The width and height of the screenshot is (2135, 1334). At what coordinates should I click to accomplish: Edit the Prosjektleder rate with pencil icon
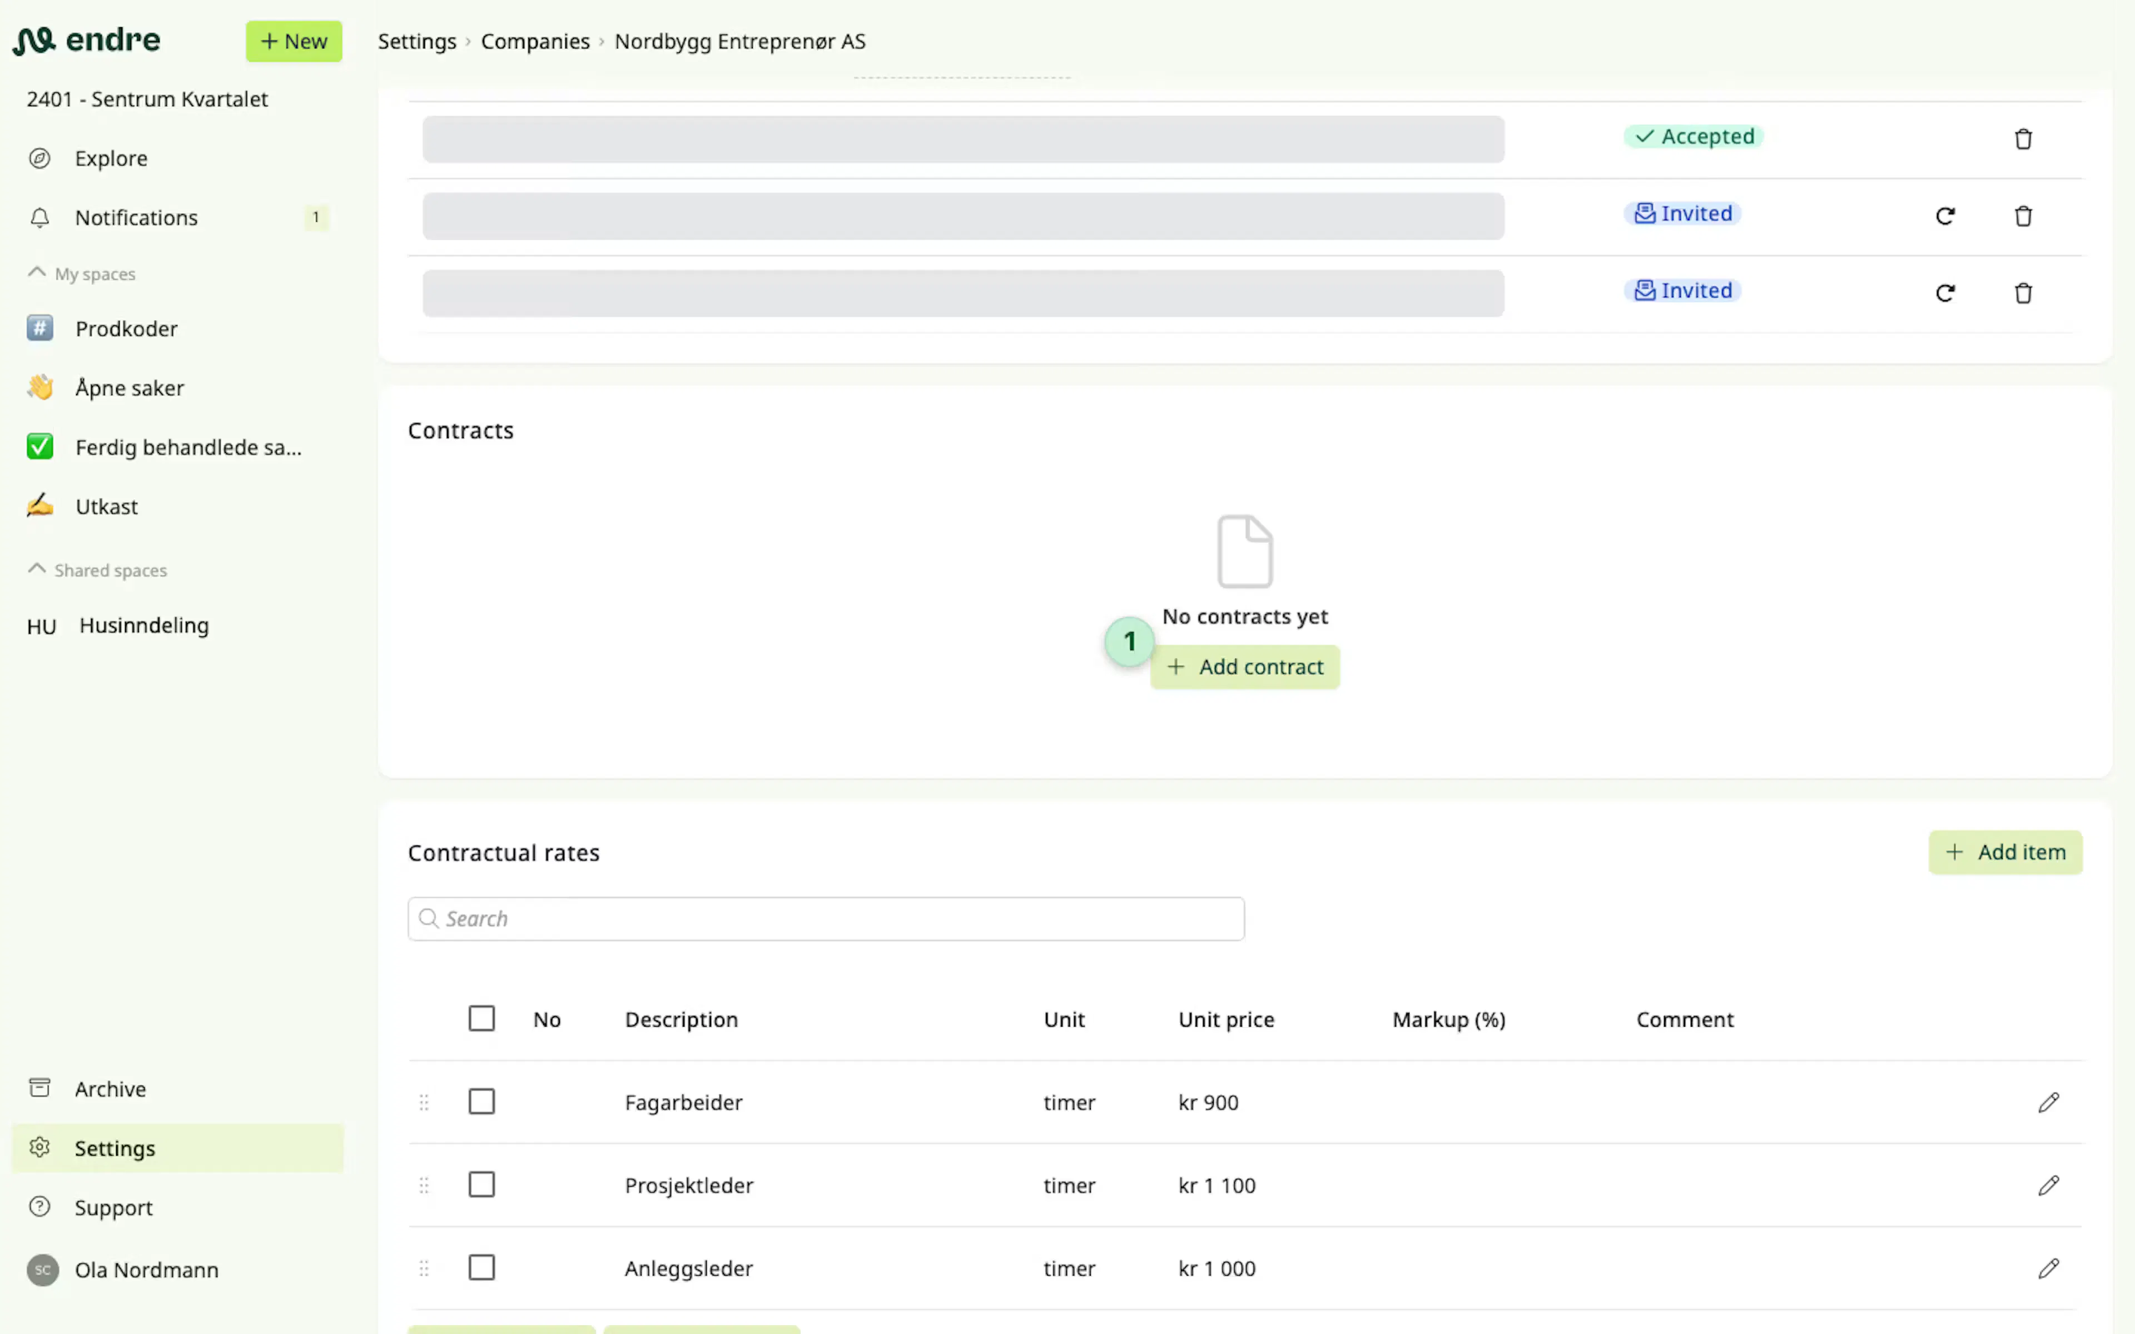(2048, 1186)
